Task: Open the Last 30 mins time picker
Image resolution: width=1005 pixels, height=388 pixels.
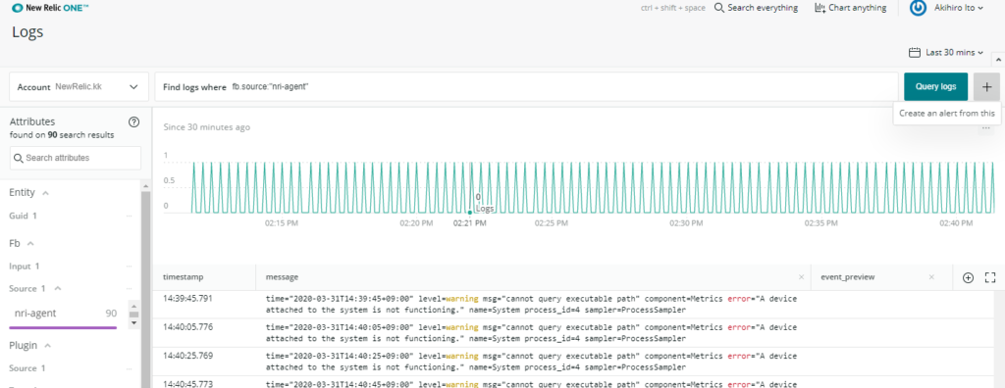Action: point(946,52)
